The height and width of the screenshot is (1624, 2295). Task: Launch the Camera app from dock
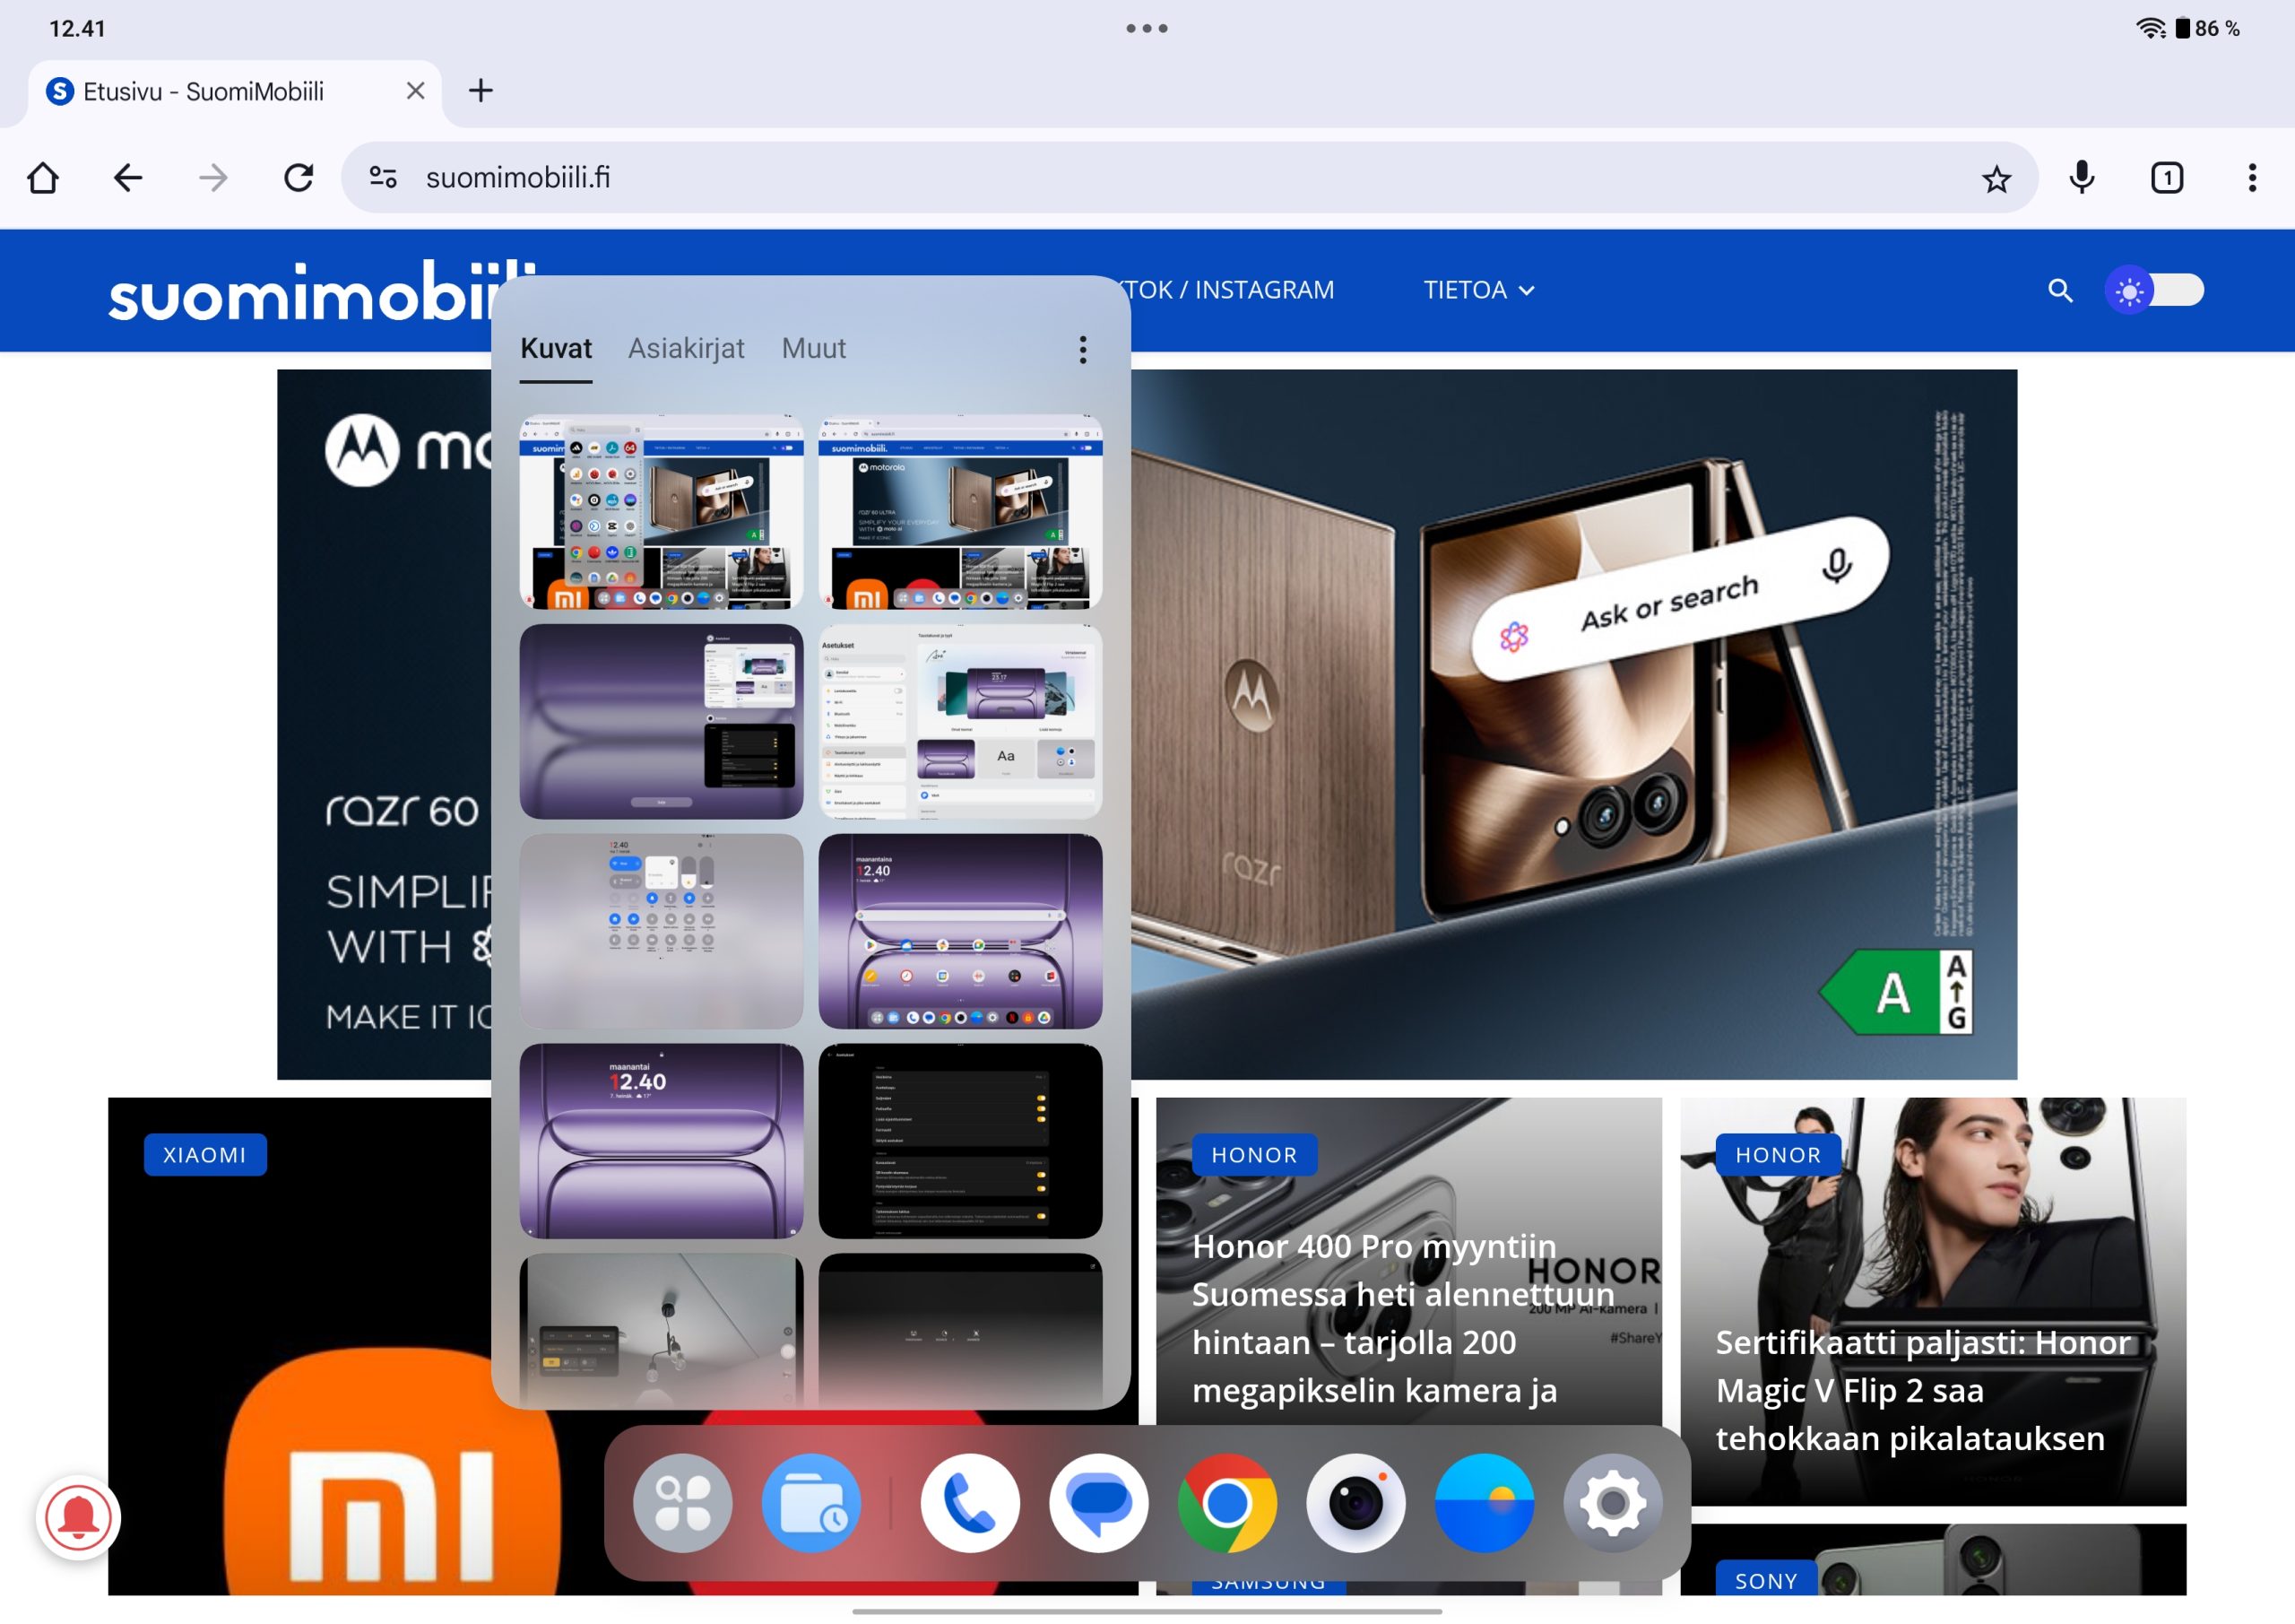click(1355, 1503)
